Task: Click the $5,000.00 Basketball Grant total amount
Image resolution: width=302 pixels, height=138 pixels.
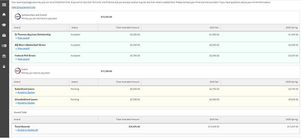Action: [135, 45]
